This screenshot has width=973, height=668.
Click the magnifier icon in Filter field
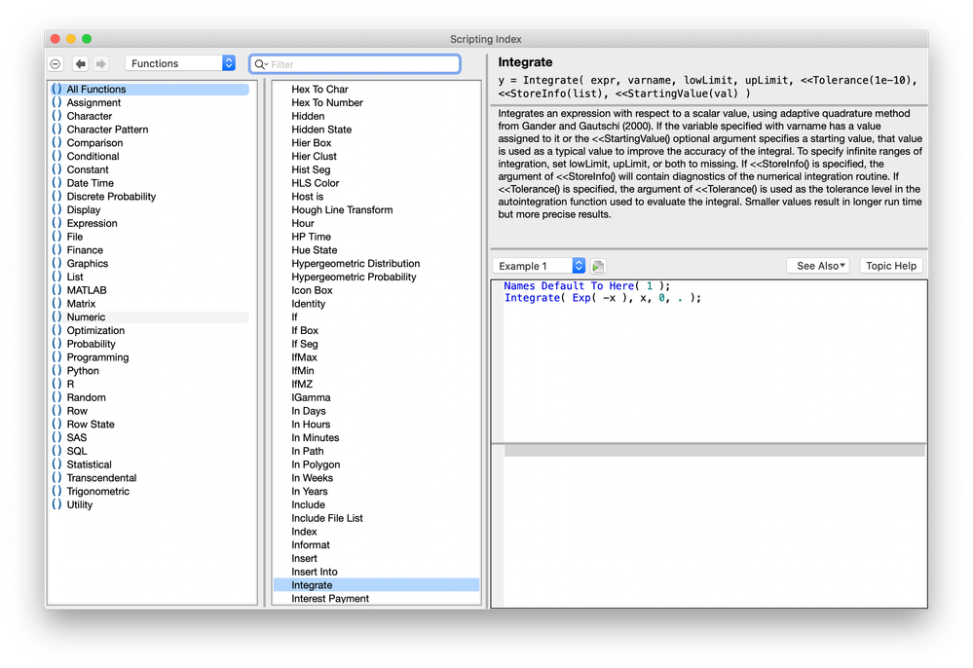click(x=261, y=64)
